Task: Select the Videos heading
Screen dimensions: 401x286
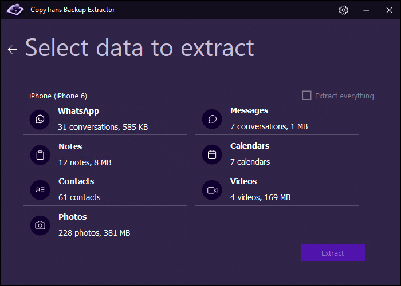Action: (x=243, y=181)
